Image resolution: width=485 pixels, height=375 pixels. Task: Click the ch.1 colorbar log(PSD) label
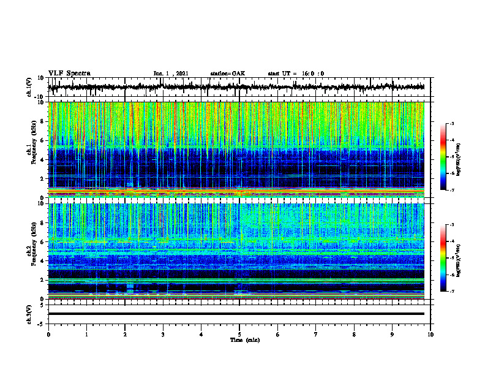(459, 160)
